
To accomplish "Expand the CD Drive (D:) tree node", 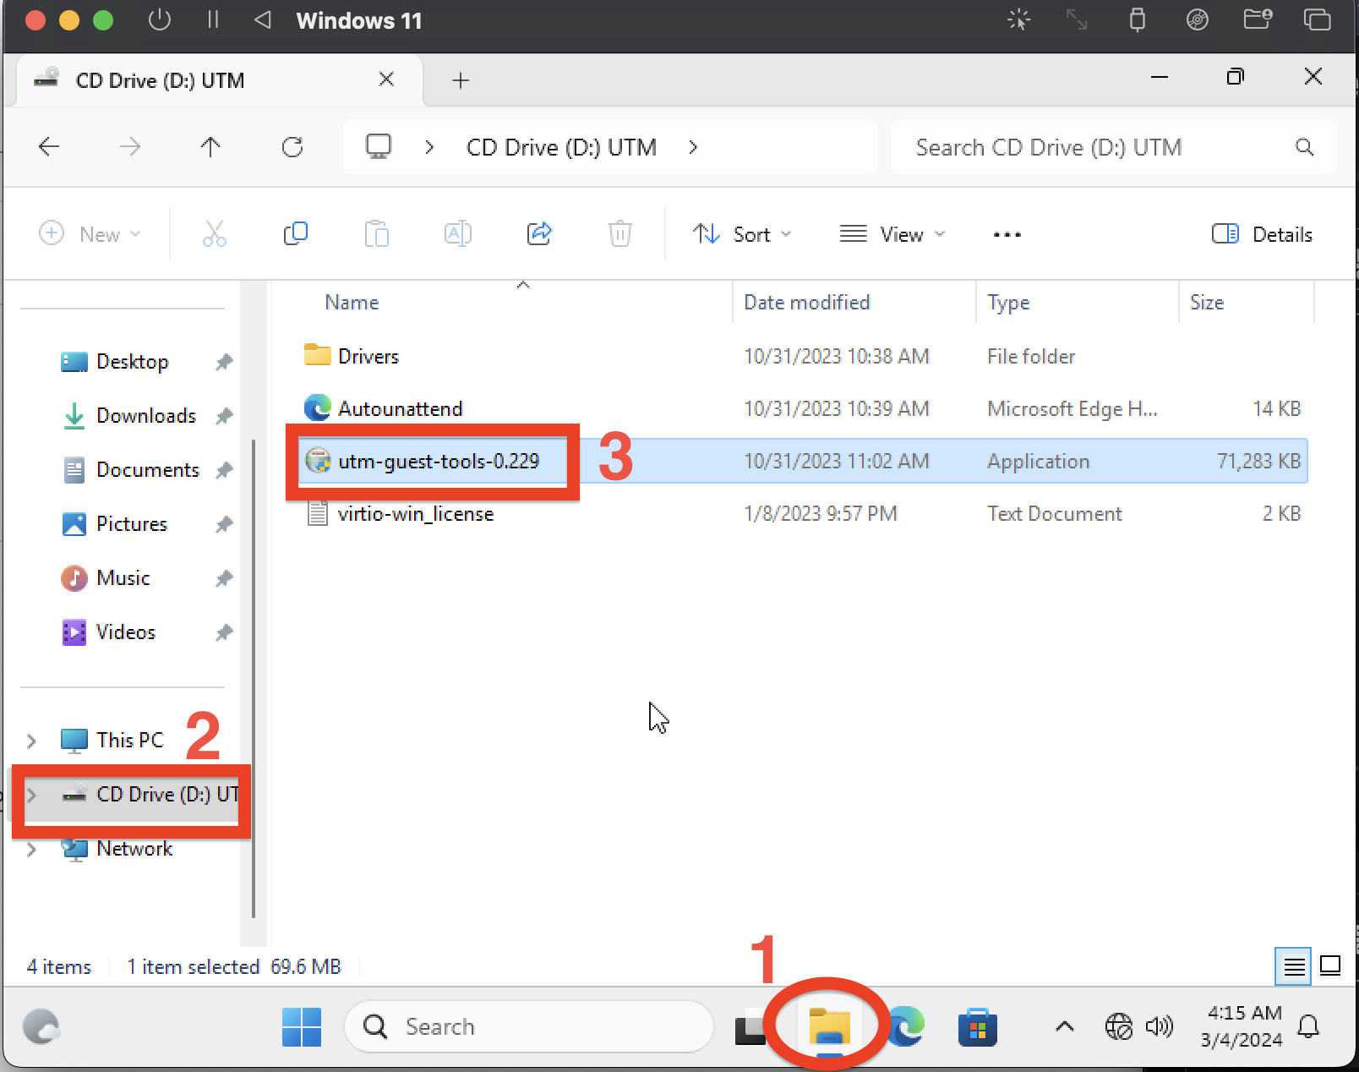I will (31, 795).
